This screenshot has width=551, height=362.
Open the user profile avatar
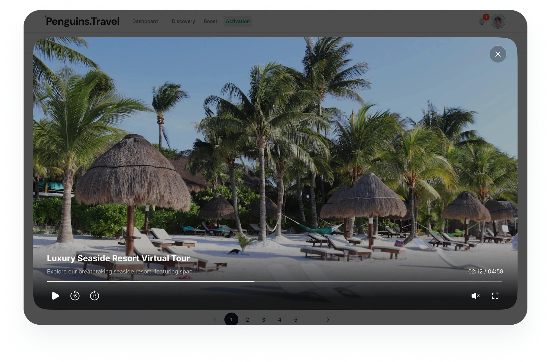(498, 21)
